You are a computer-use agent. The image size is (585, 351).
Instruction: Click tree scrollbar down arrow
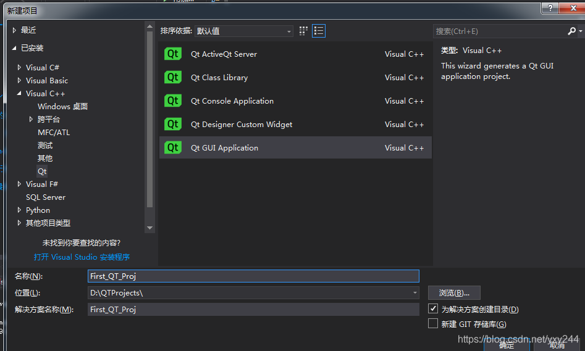[x=149, y=228]
